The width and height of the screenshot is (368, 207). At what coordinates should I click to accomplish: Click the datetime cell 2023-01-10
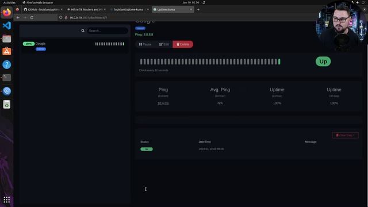pos(211,149)
